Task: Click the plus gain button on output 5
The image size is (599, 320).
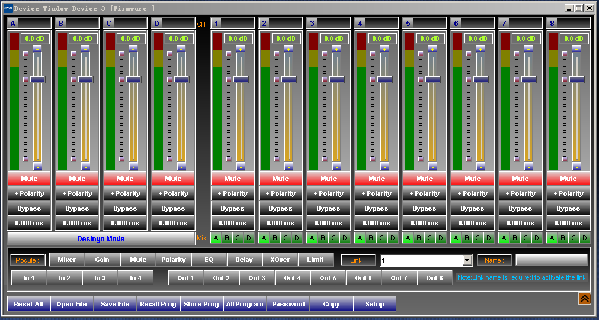Action: pyautogui.click(x=432, y=49)
